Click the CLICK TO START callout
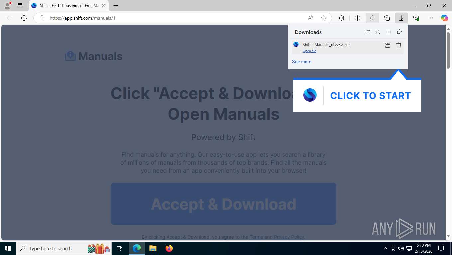Viewport: 452px width, 255px height. click(357, 96)
